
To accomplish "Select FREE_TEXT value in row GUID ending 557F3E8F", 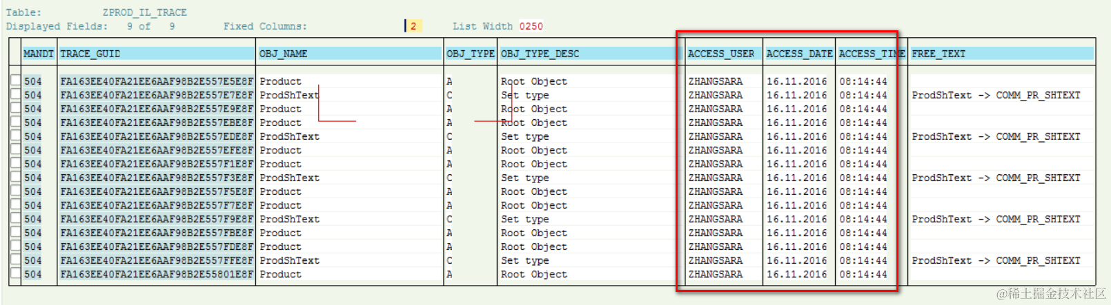I will (x=996, y=178).
